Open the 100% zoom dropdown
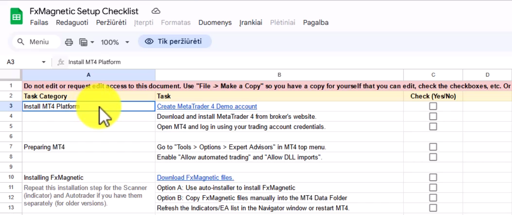Screen dimensions: 512x215 pyautogui.click(x=115, y=42)
